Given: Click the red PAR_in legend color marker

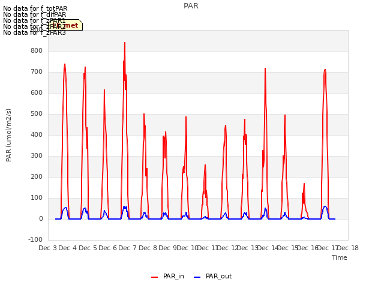Looking at the screenshot, I should pos(154,277).
